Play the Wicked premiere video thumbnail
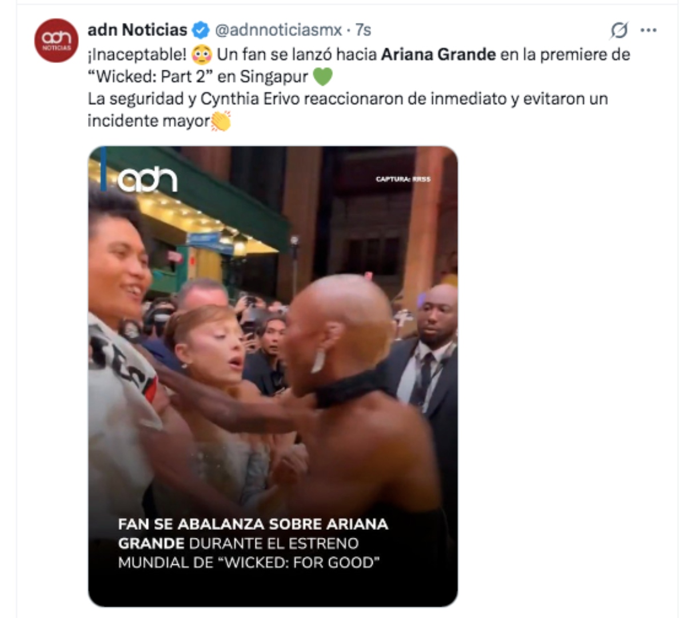Viewport: 686px width, 618px height. (x=273, y=377)
